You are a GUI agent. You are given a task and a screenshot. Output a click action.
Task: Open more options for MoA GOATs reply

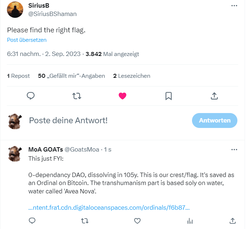234,150
